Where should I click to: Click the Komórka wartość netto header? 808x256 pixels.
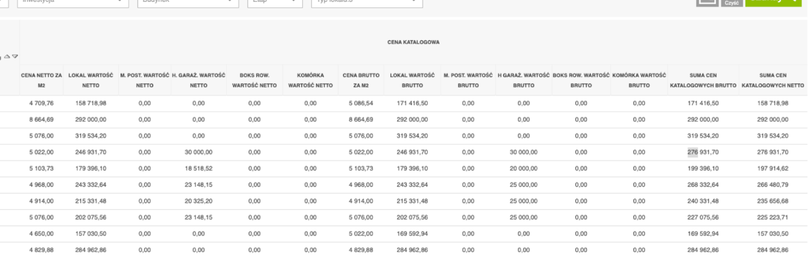310,80
